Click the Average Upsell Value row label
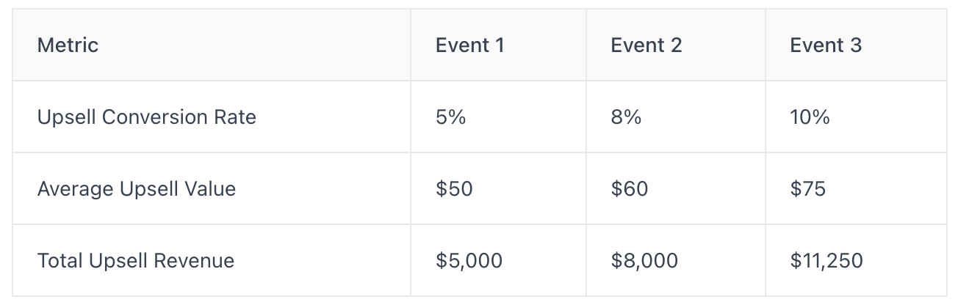 [137, 189]
